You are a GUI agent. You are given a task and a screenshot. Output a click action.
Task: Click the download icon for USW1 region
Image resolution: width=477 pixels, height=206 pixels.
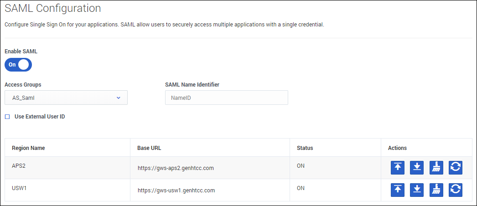pos(417,190)
